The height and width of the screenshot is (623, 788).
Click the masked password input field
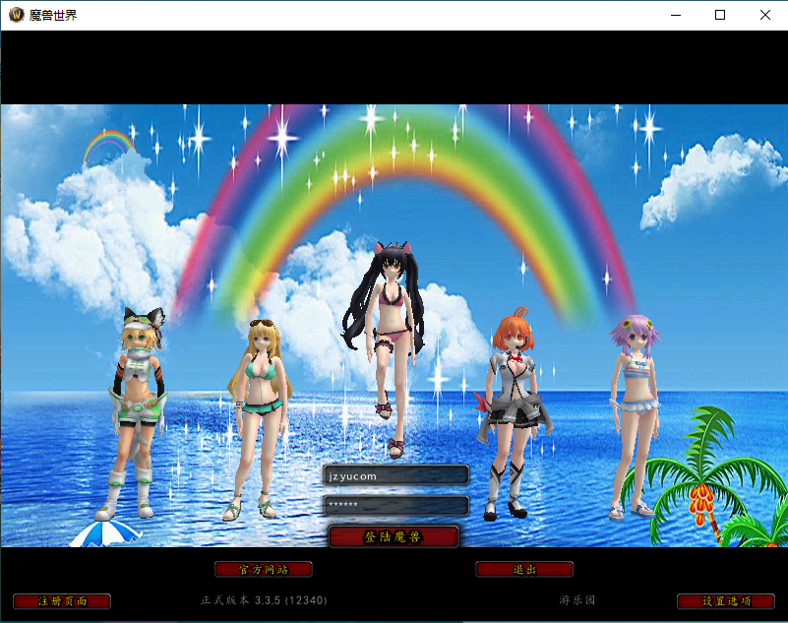click(x=395, y=505)
